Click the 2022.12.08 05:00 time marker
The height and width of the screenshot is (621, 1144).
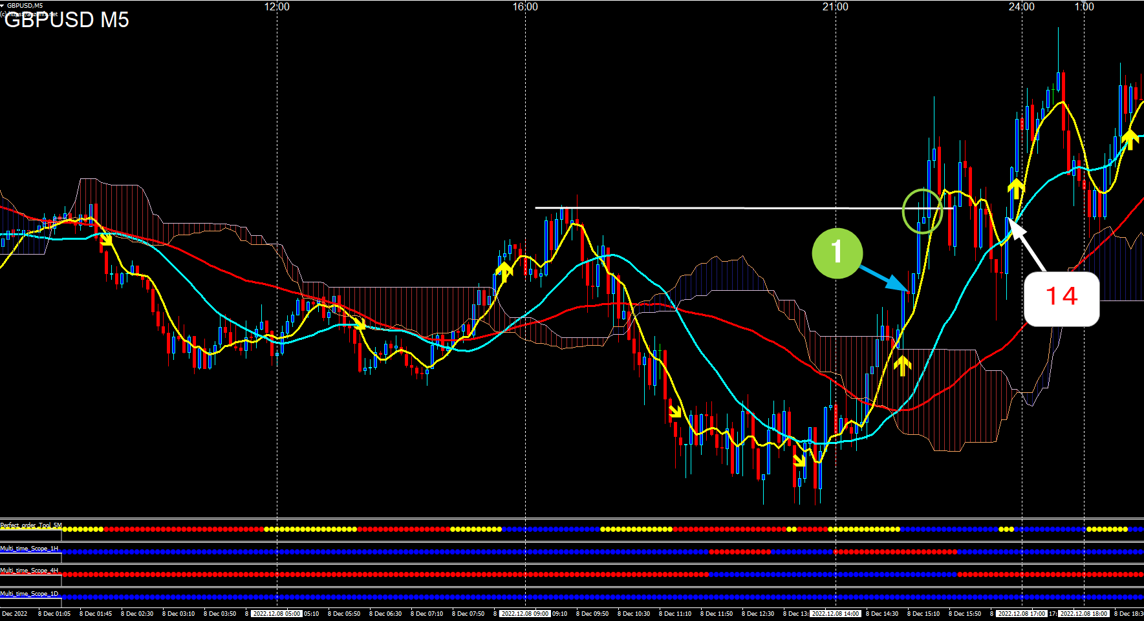coord(277,614)
